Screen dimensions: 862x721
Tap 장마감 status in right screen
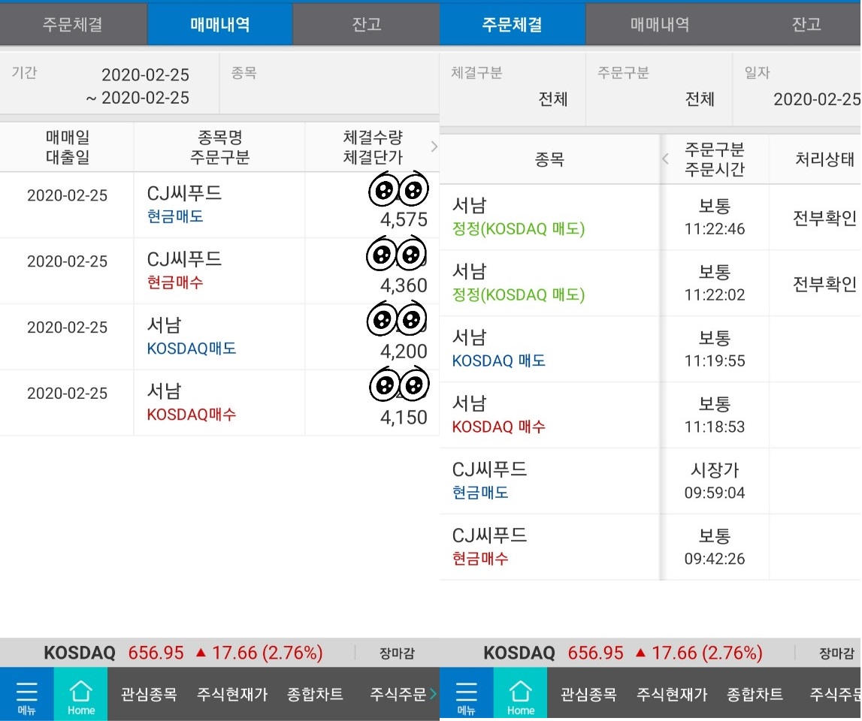click(836, 653)
